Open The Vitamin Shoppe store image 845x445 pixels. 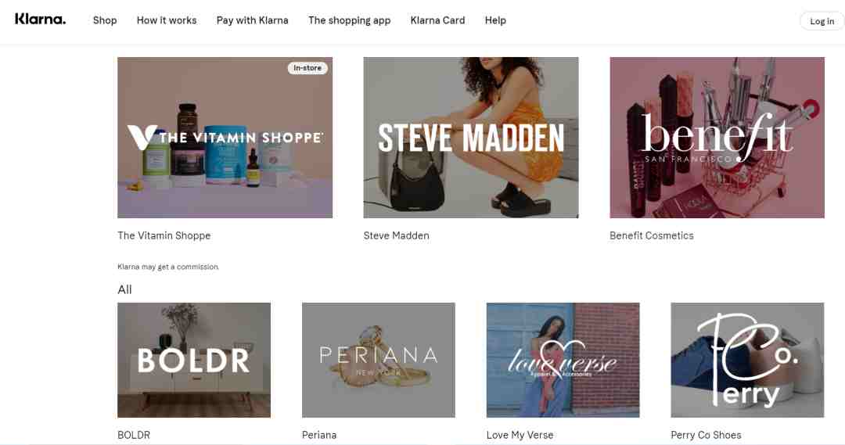tap(225, 138)
